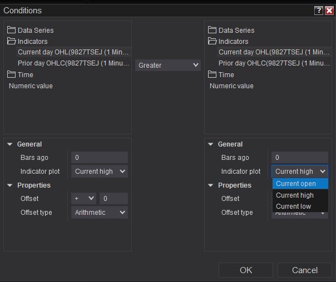Choose Current low from dropdown list
The image size is (336, 282).
tap(294, 207)
